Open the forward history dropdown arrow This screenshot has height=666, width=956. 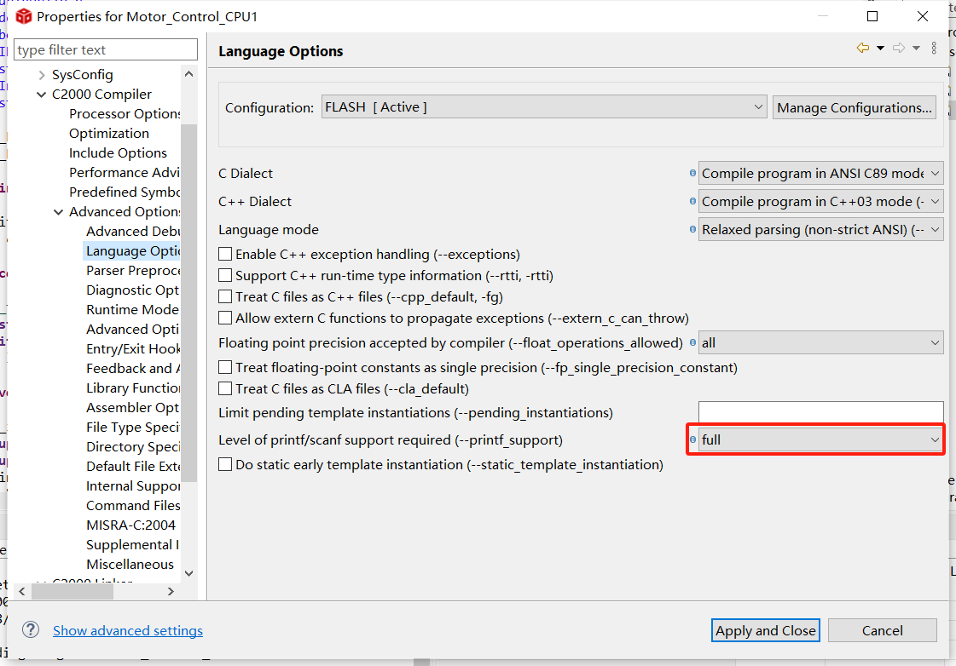[x=916, y=48]
